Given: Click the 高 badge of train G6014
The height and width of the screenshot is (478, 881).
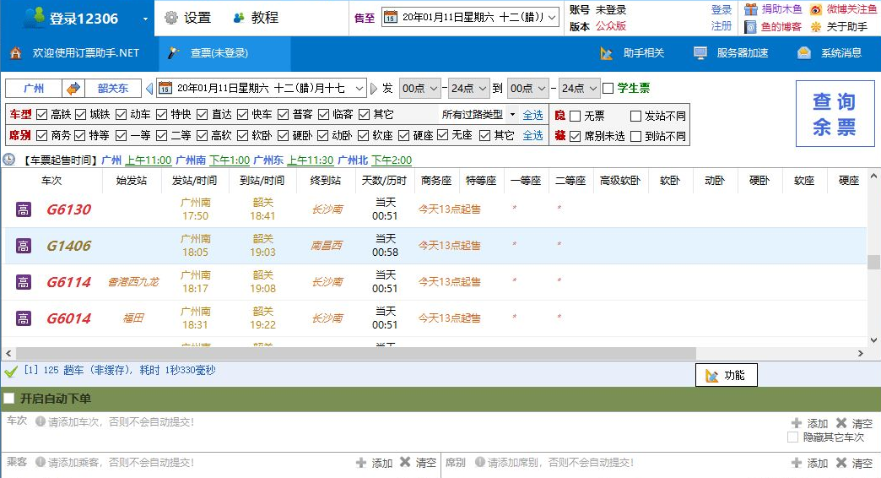Looking at the screenshot, I should coord(23,318).
